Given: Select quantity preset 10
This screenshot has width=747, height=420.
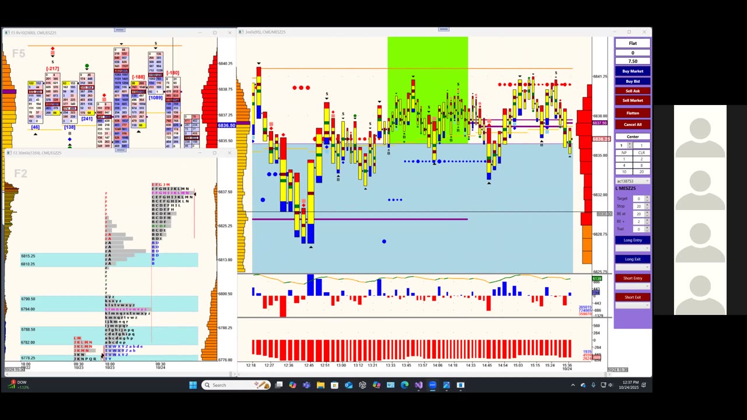Looking at the screenshot, I should point(624,172).
